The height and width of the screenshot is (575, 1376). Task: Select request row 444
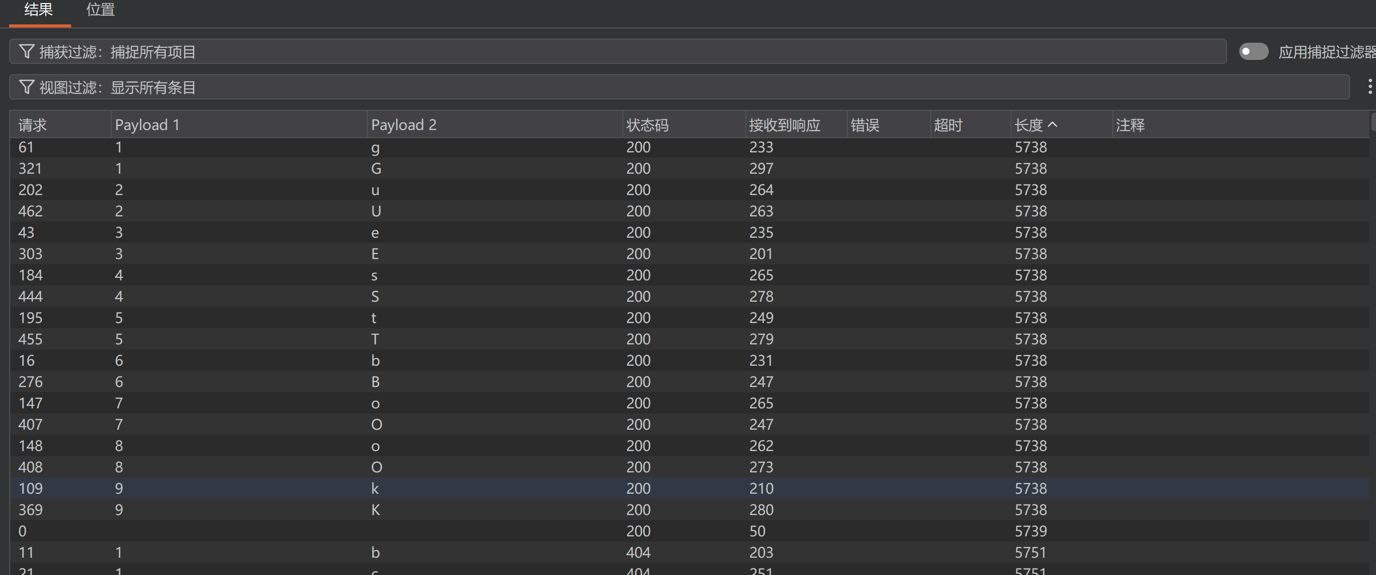689,297
